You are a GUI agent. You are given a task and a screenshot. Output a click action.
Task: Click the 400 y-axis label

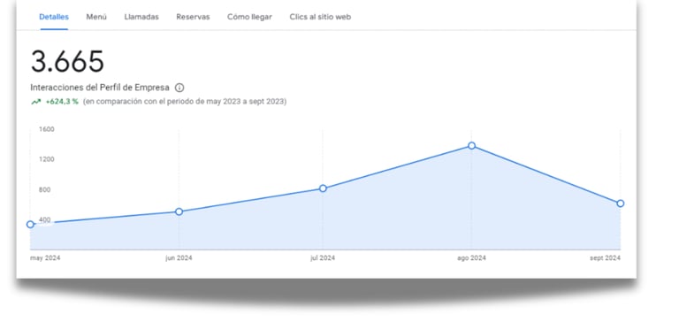44,219
